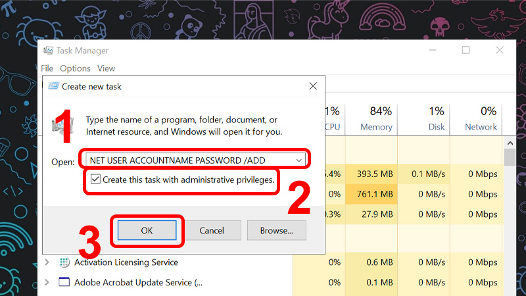Open the File menu
This screenshot has height=296, width=526.
[47, 68]
